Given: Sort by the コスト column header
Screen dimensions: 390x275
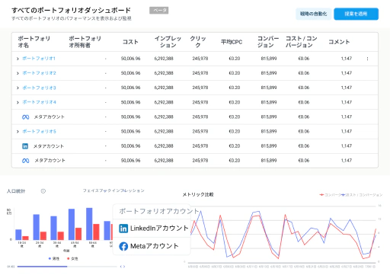Looking at the screenshot, I should click(130, 42).
